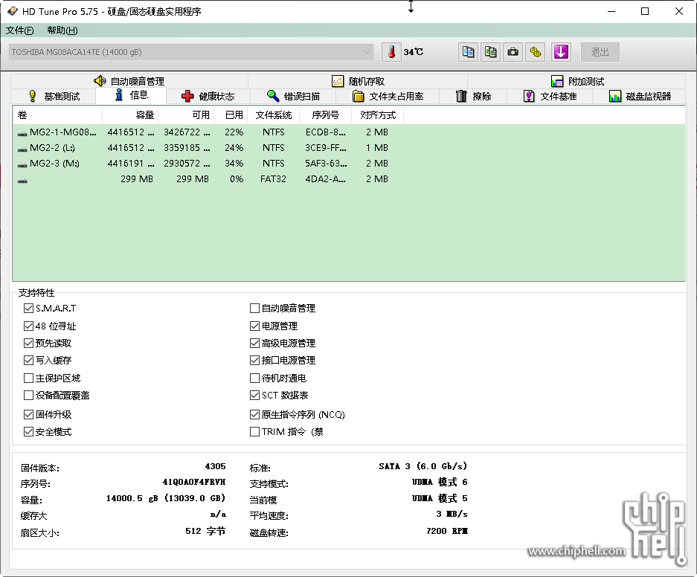Open the 文件(F) menu
This screenshot has width=697, height=577.
19,30
